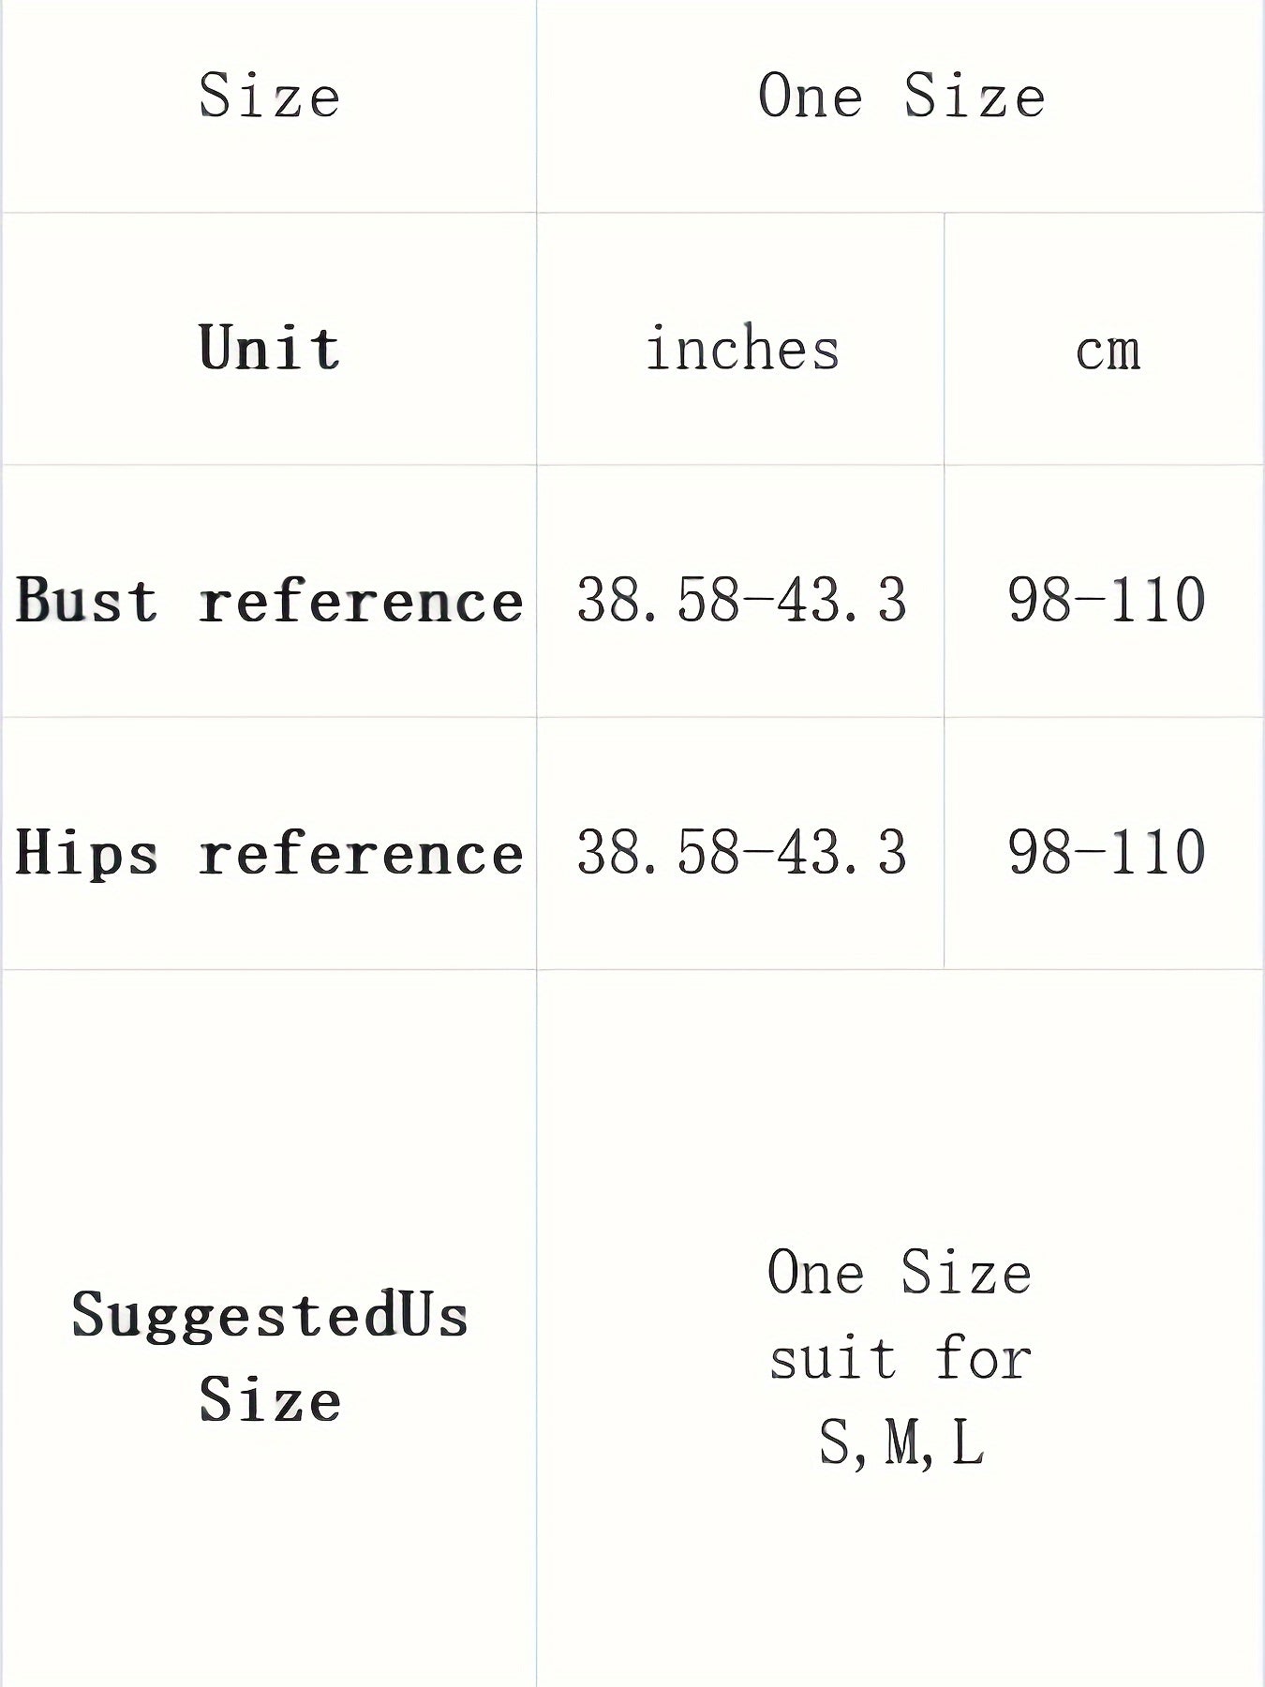Select the Bust measurement in inches

point(742,600)
